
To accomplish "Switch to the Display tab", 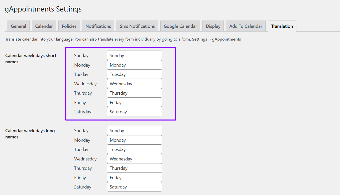I will pos(213,26).
